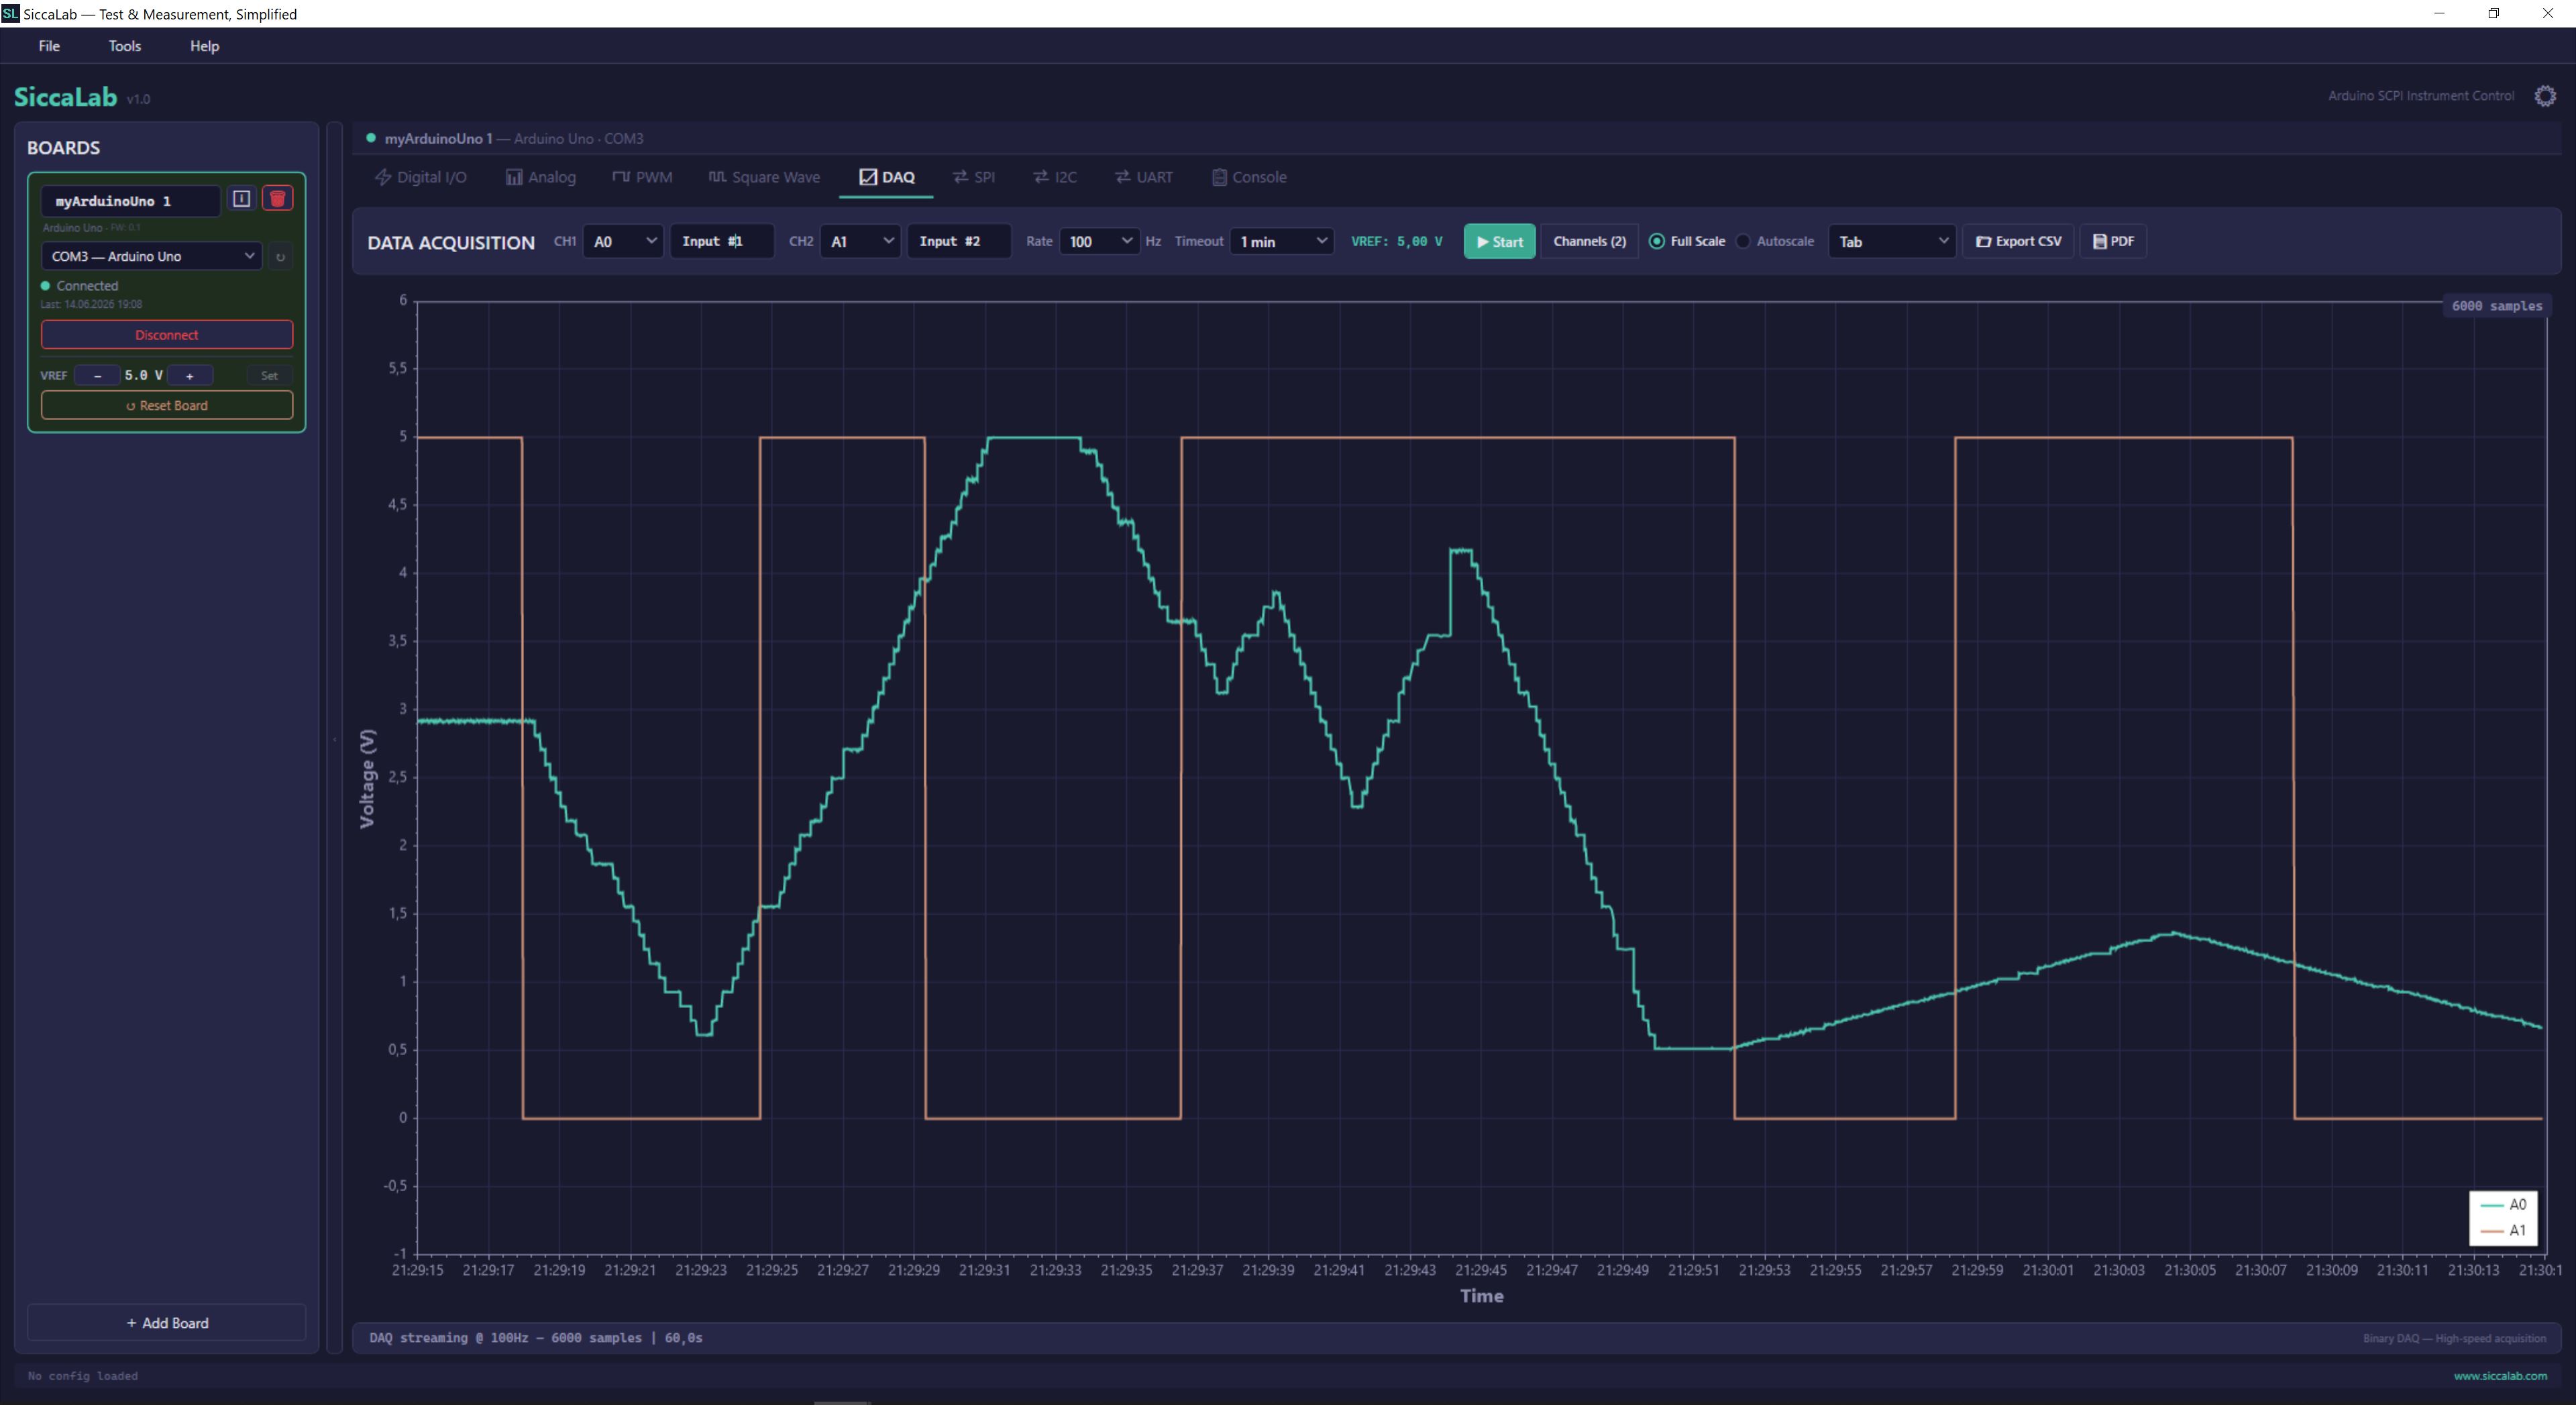Open the Tools menu

tap(125, 46)
